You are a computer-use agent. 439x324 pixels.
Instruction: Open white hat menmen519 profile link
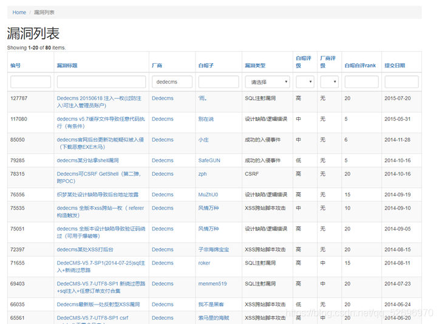coord(213,284)
